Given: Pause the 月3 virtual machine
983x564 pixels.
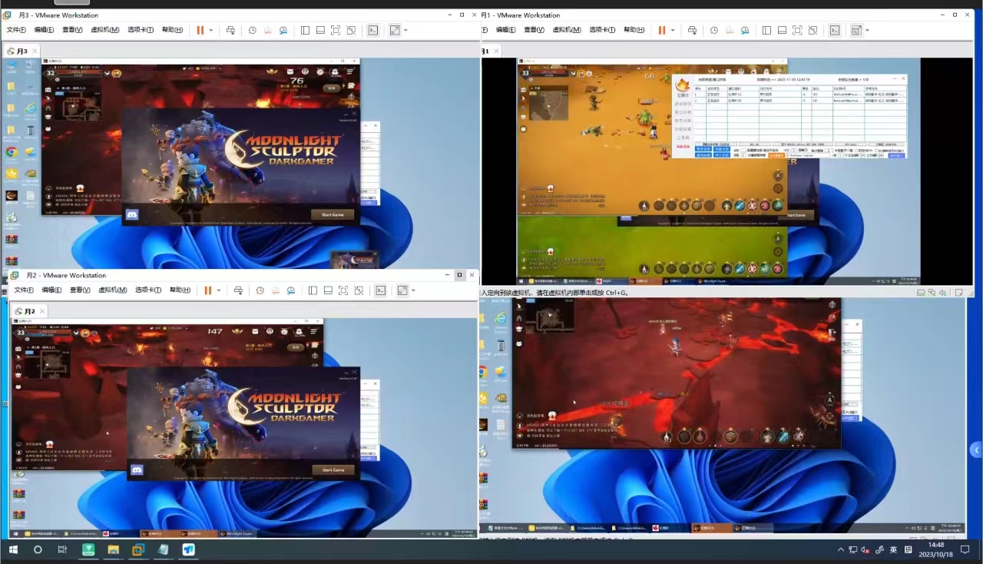Looking at the screenshot, I should pyautogui.click(x=200, y=30).
